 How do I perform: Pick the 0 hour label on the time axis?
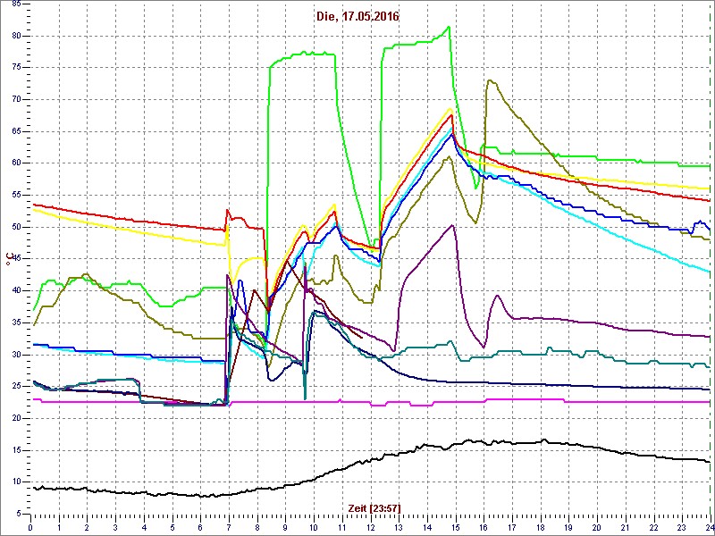pyautogui.click(x=30, y=527)
